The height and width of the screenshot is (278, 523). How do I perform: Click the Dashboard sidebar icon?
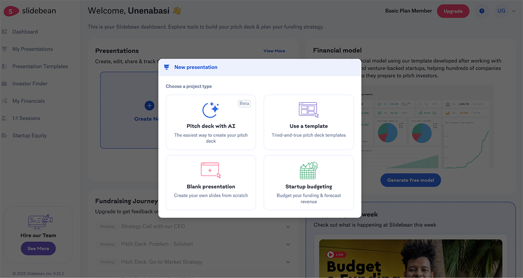(x=5, y=32)
